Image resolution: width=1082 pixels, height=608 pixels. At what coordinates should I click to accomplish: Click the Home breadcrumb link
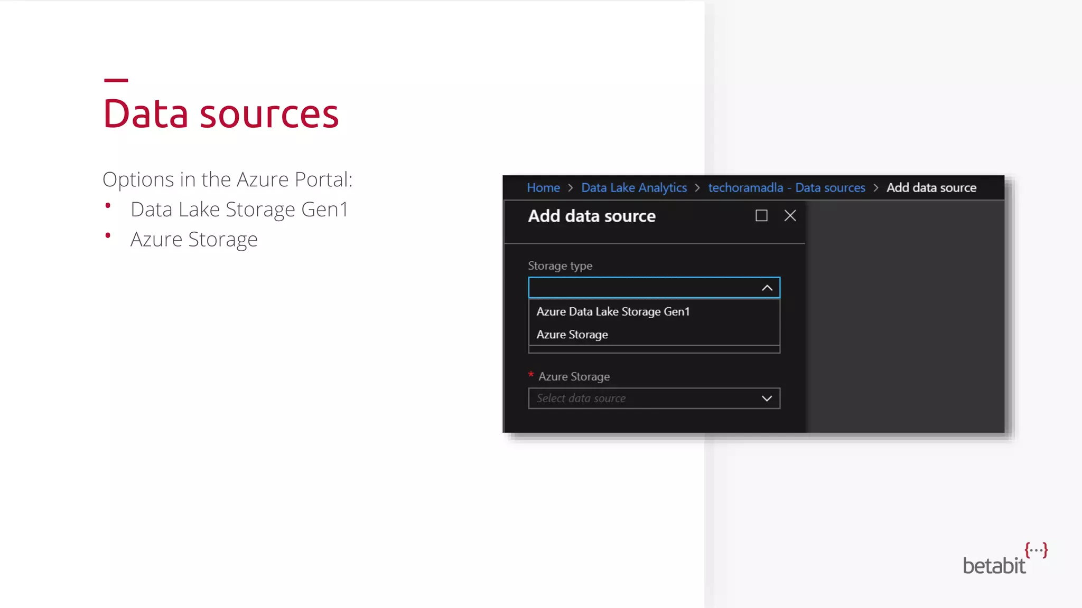coord(543,188)
